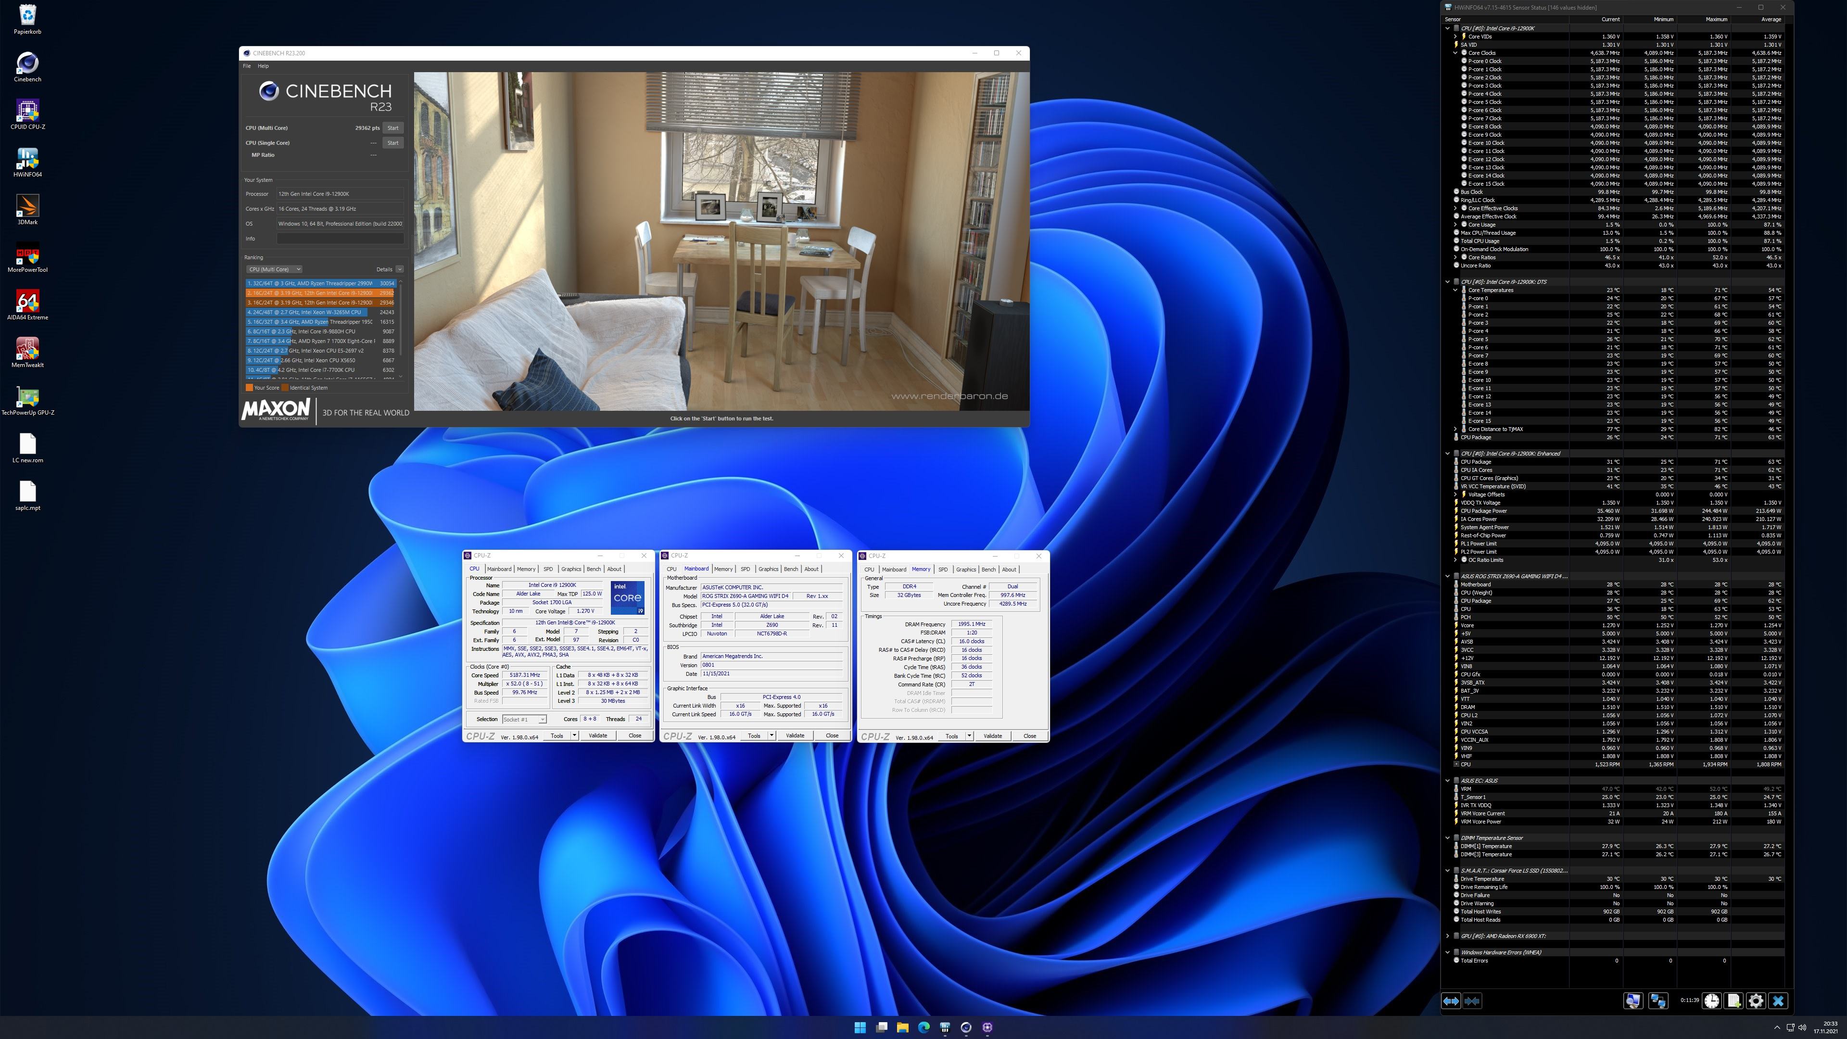Screen dimensions: 1847x1039
Task: Open Cinebench File menu
Action: [x=247, y=66]
